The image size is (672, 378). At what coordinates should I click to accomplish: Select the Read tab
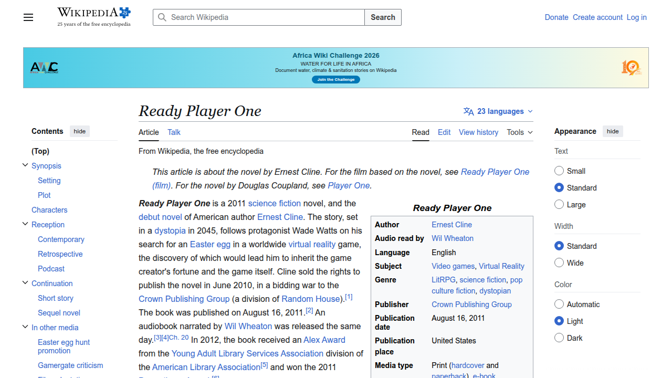[x=421, y=132]
